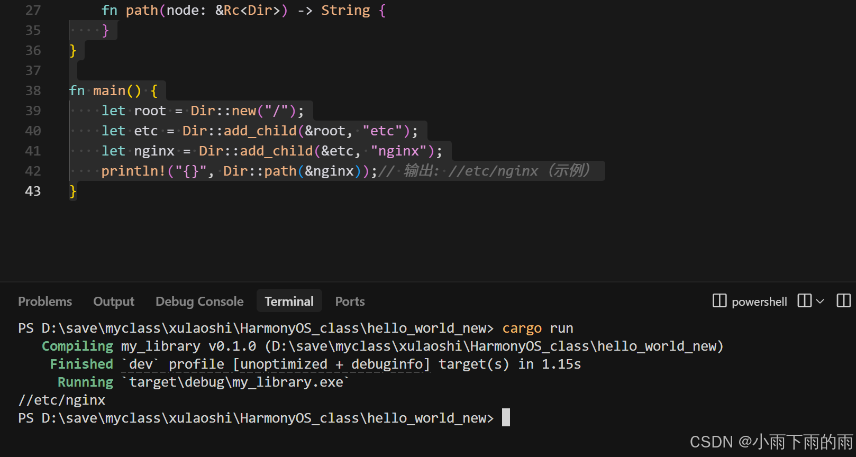Screen dimensions: 856x457
Task: Click 'target\debug\my_library.exe' in terminal
Action: [236, 382]
